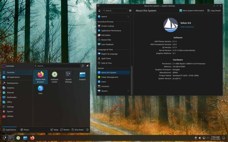Open Users settings
This screenshot has width=228, height=142.
[113, 82]
